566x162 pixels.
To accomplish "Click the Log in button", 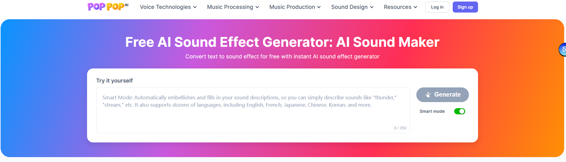I will (x=437, y=7).
